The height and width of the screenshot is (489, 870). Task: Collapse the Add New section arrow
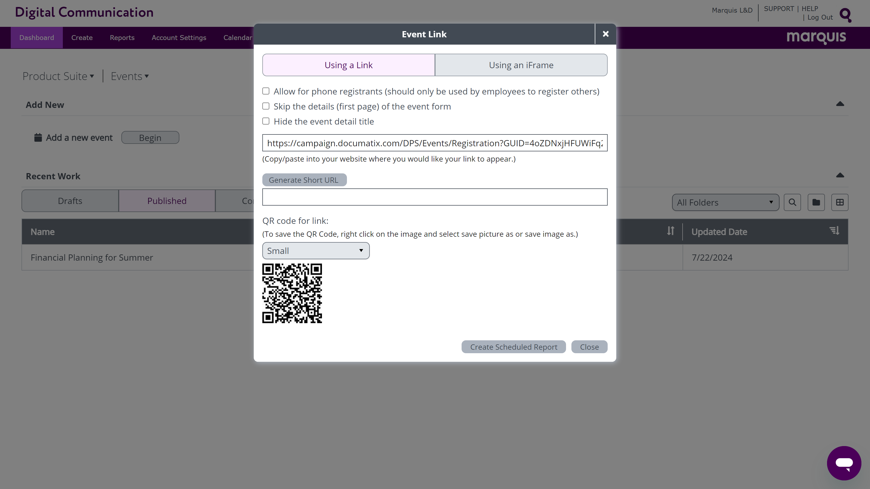click(x=840, y=104)
